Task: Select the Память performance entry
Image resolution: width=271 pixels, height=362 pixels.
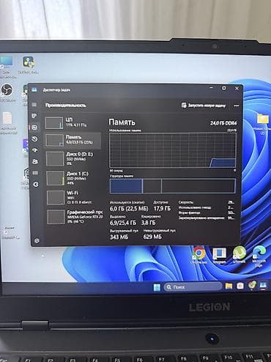Action: [x=73, y=140]
